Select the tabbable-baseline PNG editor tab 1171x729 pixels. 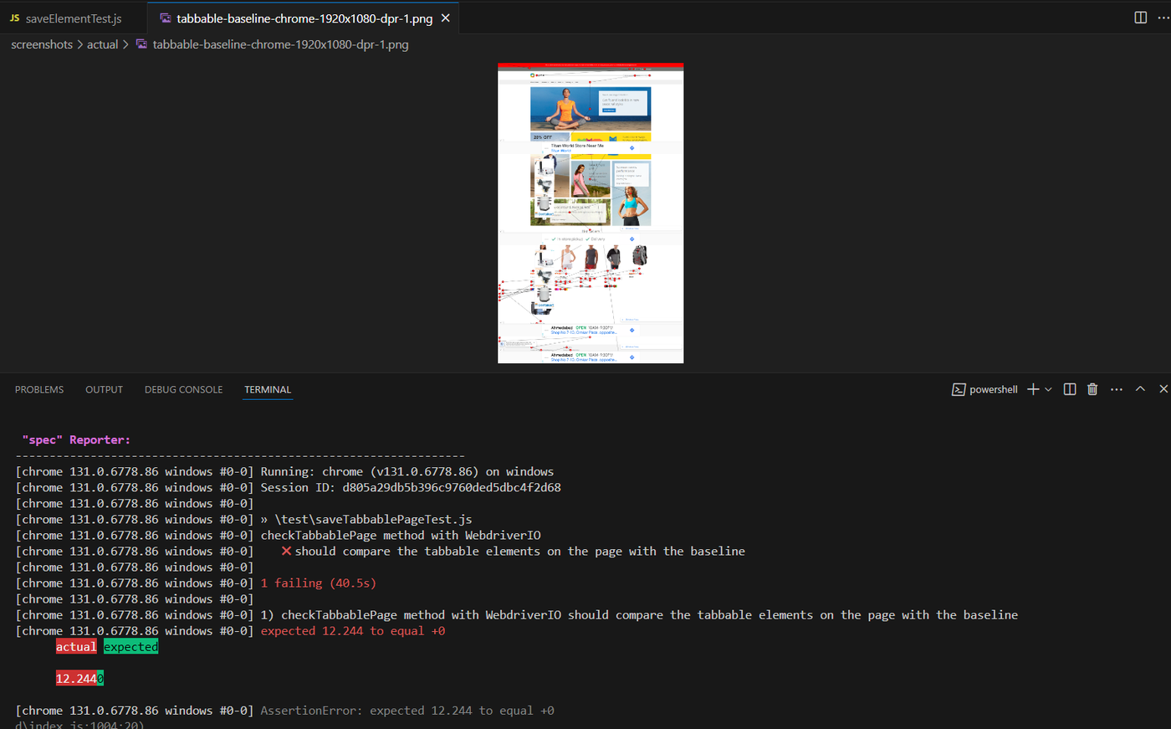pyautogui.click(x=304, y=18)
